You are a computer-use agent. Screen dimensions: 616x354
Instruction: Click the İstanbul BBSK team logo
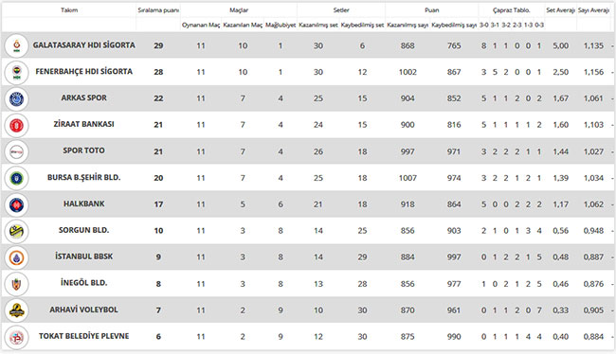point(16,257)
